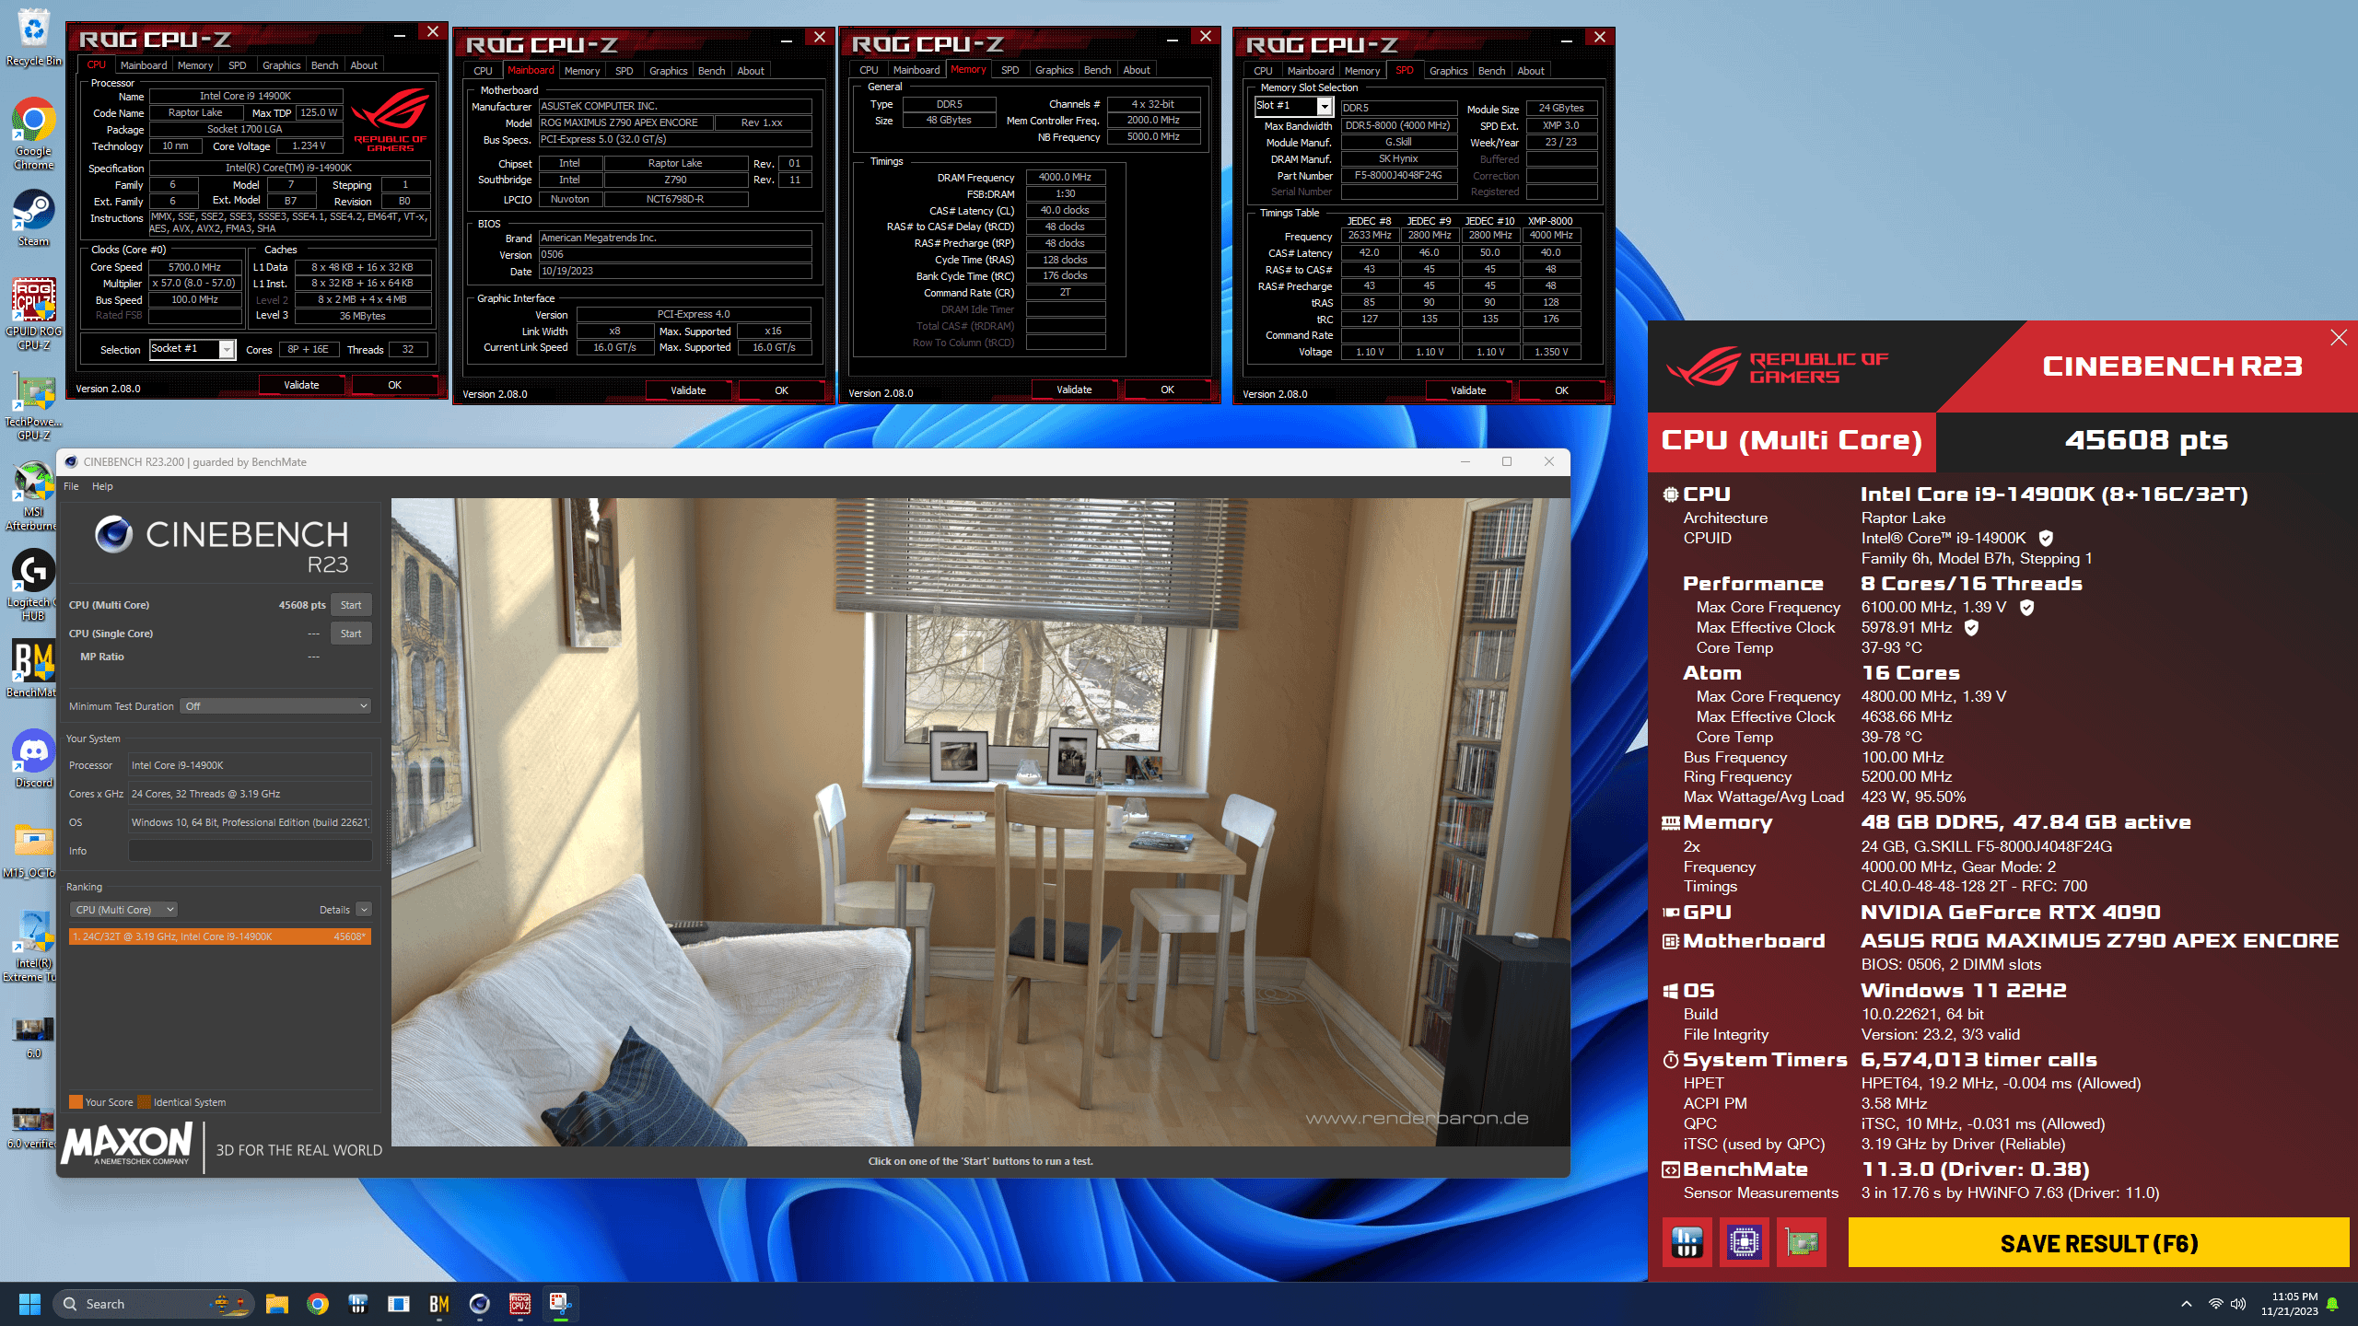This screenshot has height=1326, width=2358.
Task: Open the Logitech G HUB desktop shortcut
Action: (x=33, y=585)
